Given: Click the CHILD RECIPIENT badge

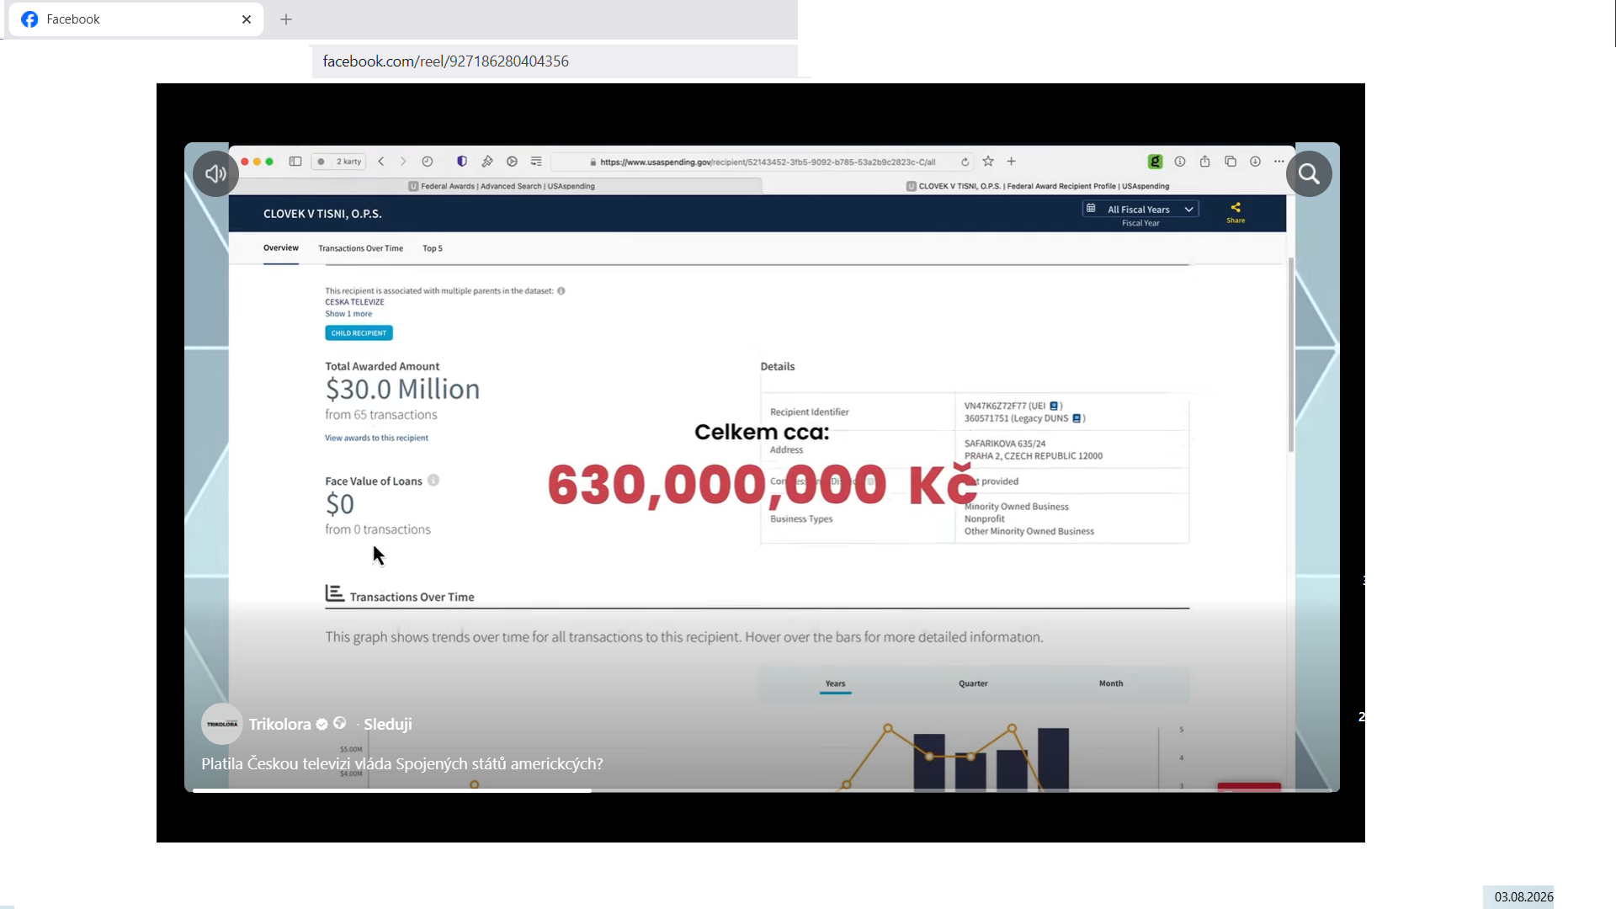Looking at the screenshot, I should pos(359,333).
